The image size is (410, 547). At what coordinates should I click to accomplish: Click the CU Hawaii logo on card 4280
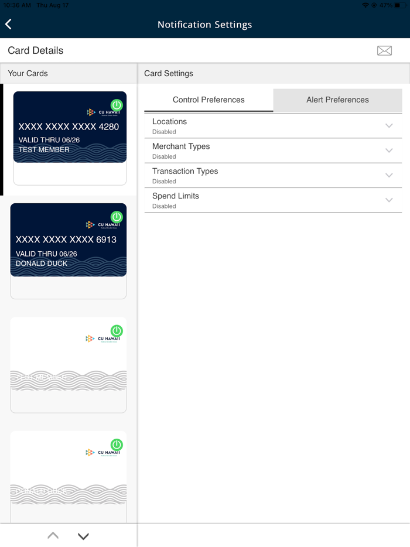[x=104, y=112]
